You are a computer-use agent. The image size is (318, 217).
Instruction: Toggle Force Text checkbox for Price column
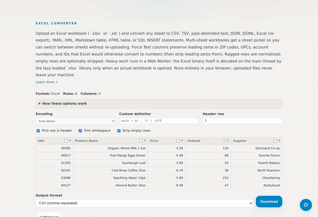(x=178, y=141)
